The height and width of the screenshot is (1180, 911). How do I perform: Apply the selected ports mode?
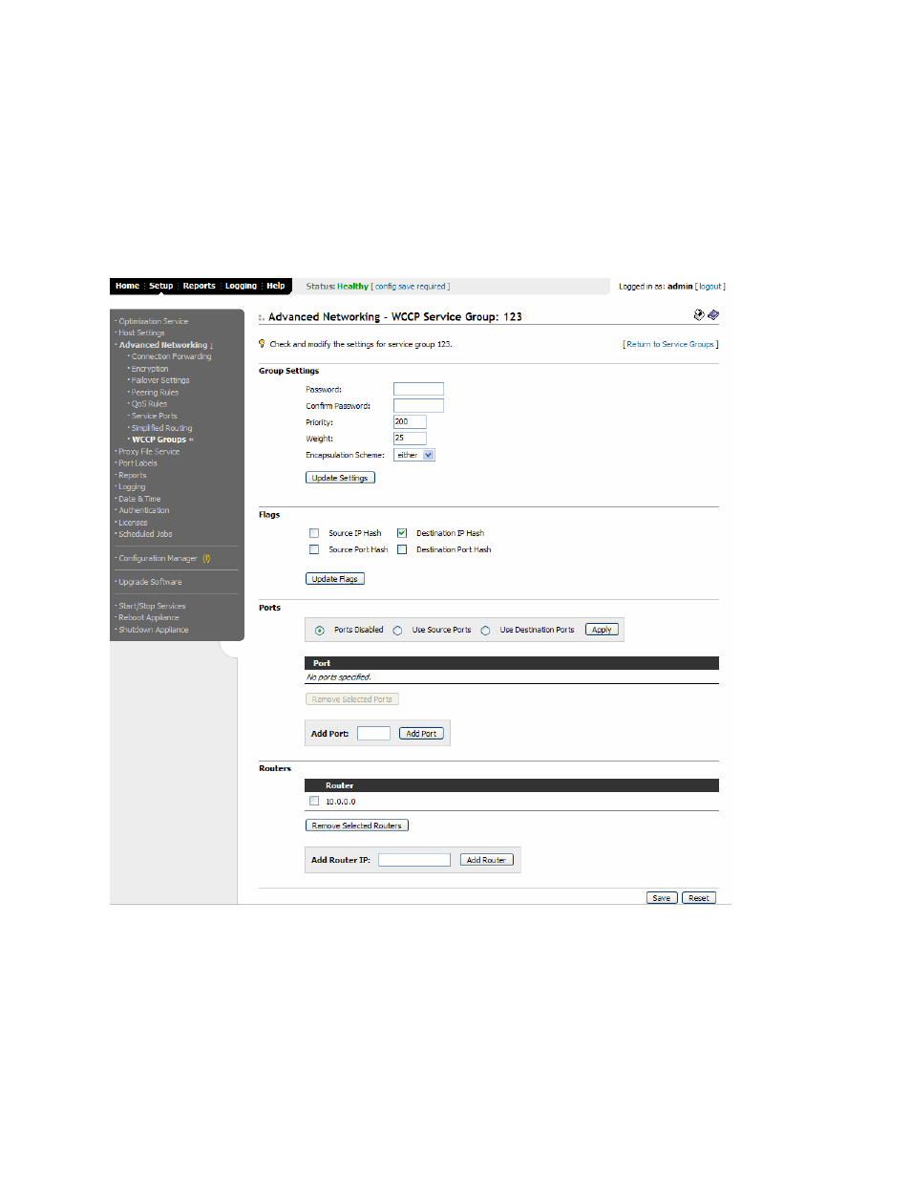pos(602,630)
